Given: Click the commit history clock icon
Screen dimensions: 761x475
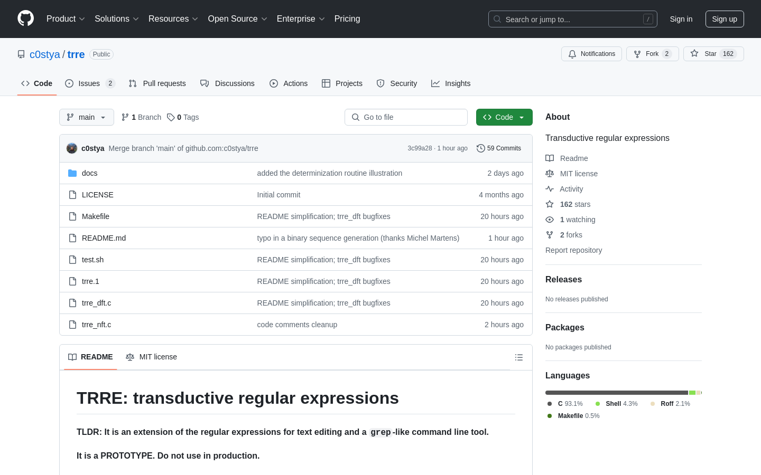Looking at the screenshot, I should click(480, 148).
